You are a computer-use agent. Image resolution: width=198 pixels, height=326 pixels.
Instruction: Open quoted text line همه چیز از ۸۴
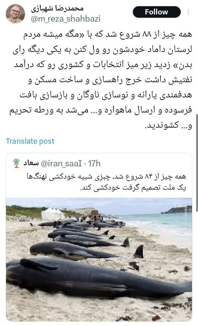click(106, 177)
